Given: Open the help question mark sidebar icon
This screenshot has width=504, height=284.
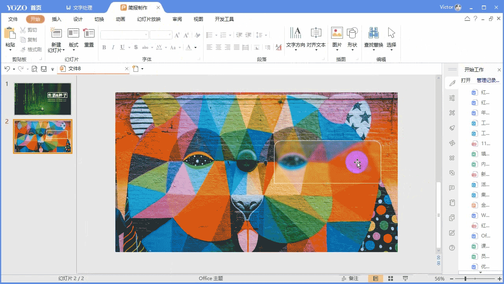Looking at the screenshot, I should click(452, 248).
